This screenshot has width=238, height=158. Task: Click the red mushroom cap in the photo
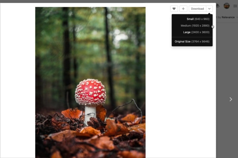[x=91, y=92]
